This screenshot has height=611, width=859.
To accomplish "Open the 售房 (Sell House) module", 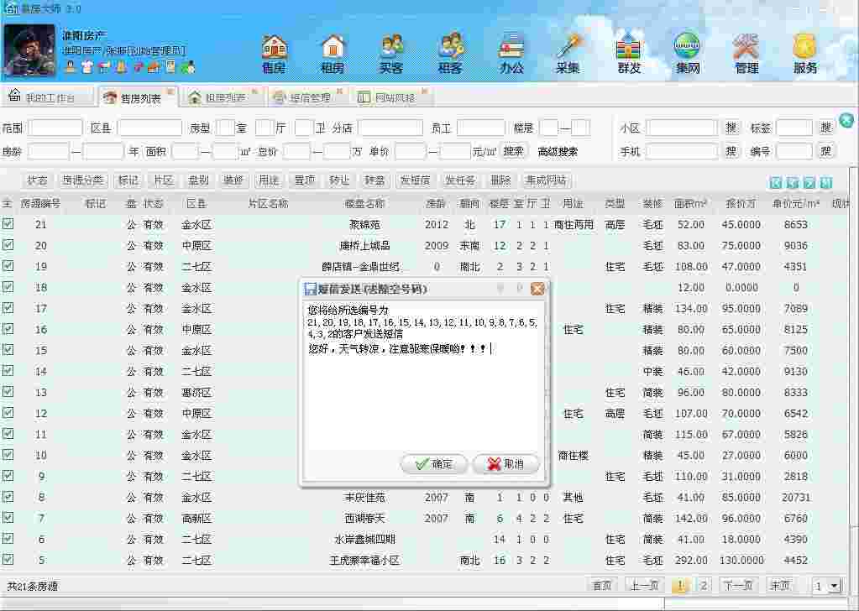I will 275,52.
